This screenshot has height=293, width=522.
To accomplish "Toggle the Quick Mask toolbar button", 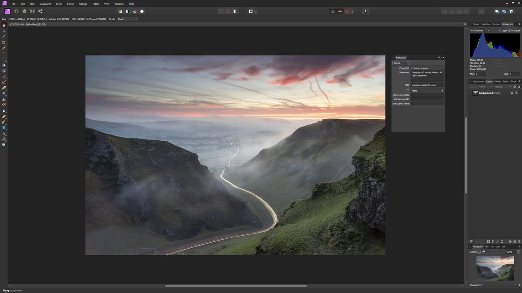I will pos(251,11).
